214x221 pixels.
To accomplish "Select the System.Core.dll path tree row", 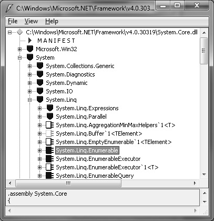I will pyautogui.click(x=112, y=32).
